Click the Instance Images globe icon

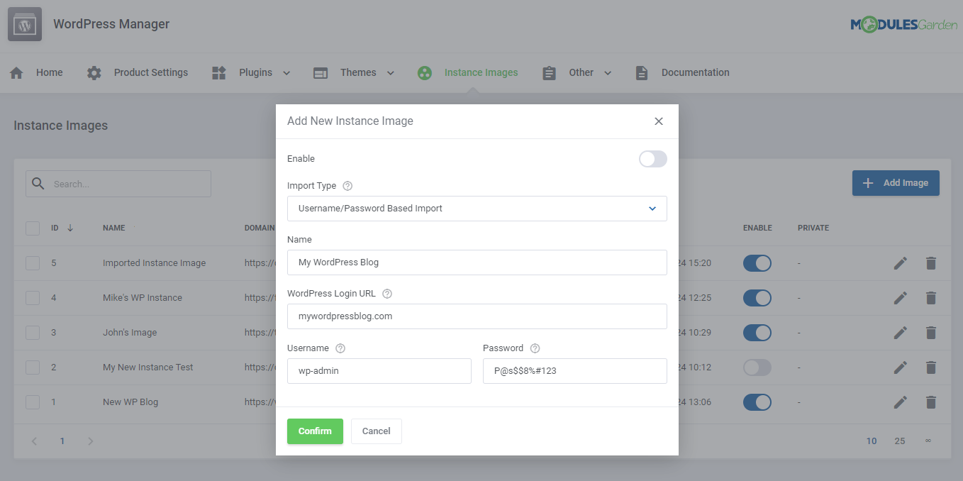click(x=424, y=72)
